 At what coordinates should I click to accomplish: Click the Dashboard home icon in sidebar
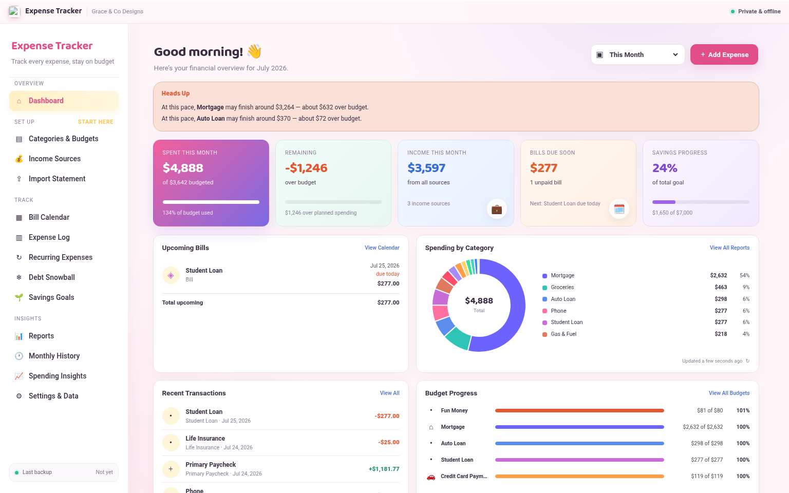(19, 101)
